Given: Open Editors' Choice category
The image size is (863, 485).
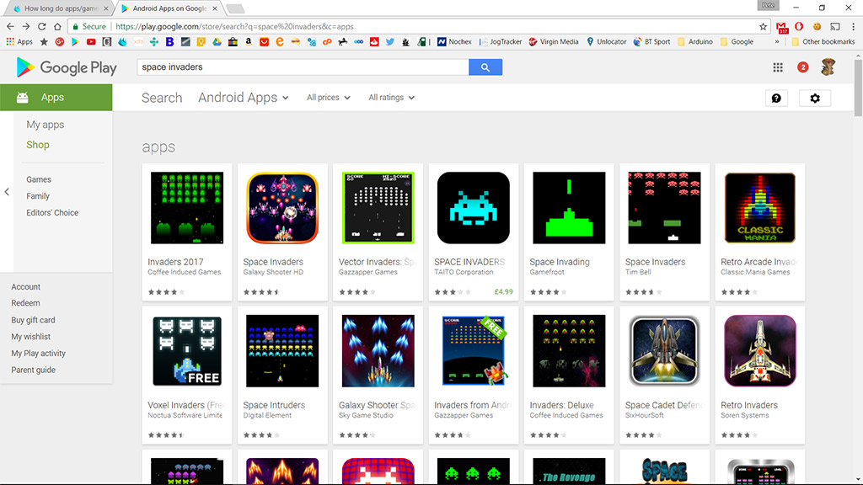Looking at the screenshot, I should click(52, 212).
